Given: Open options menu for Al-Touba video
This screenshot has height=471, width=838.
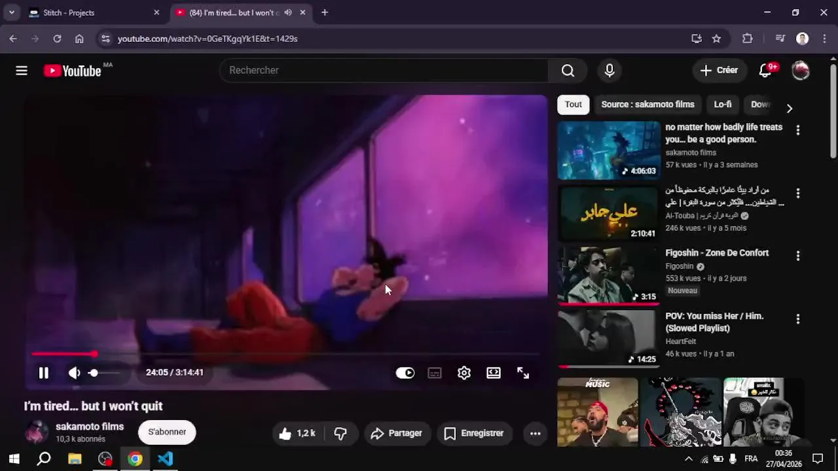Looking at the screenshot, I should (797, 193).
